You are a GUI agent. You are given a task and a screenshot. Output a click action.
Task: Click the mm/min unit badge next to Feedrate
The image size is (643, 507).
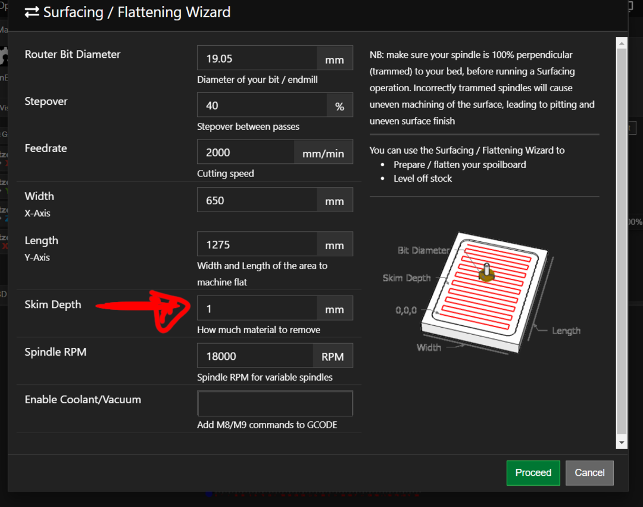[323, 153]
